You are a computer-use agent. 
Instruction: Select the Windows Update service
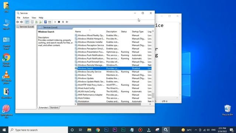tap(113, 78)
